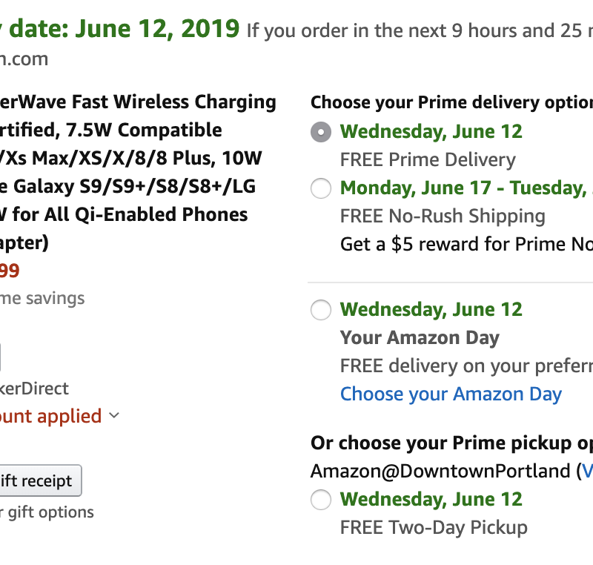This screenshot has height=565, width=593.
Task: Expand the discount applied chevron arrow
Action: [114, 416]
